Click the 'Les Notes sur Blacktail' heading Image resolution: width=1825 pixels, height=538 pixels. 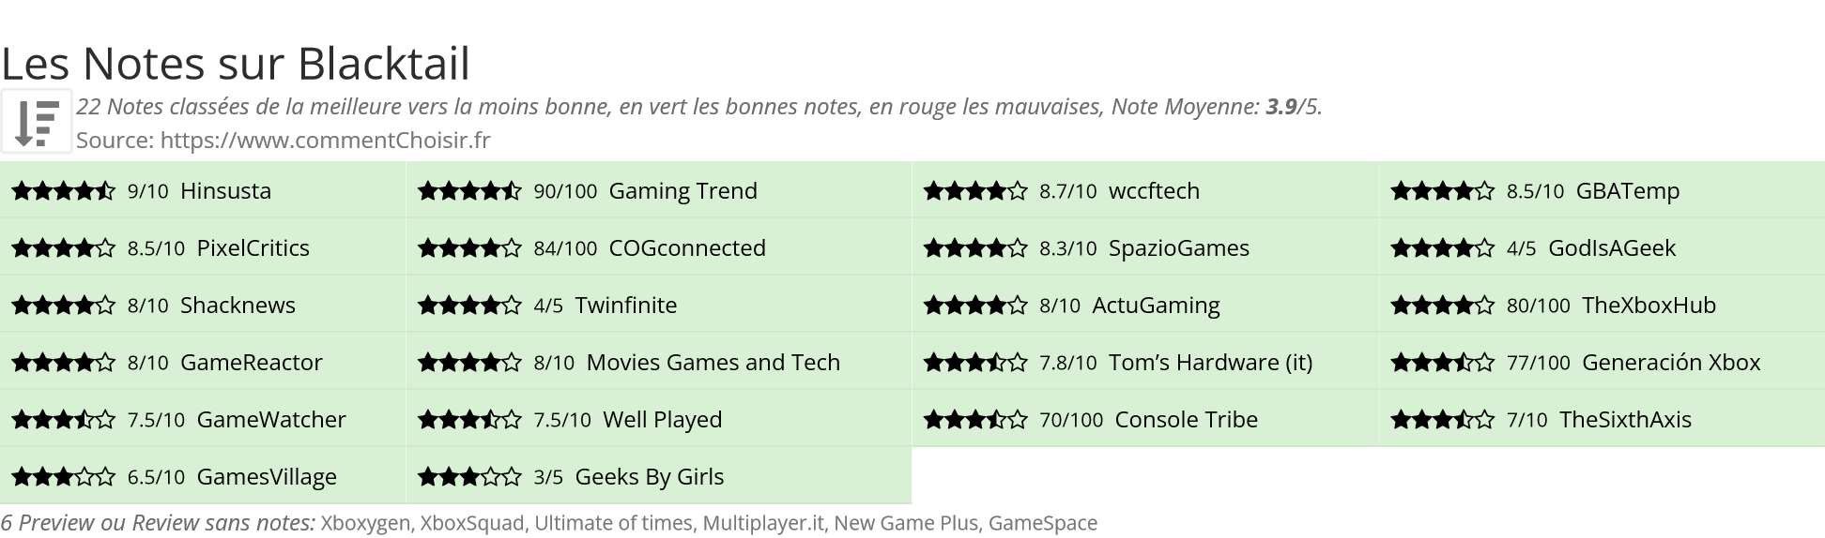(x=236, y=64)
